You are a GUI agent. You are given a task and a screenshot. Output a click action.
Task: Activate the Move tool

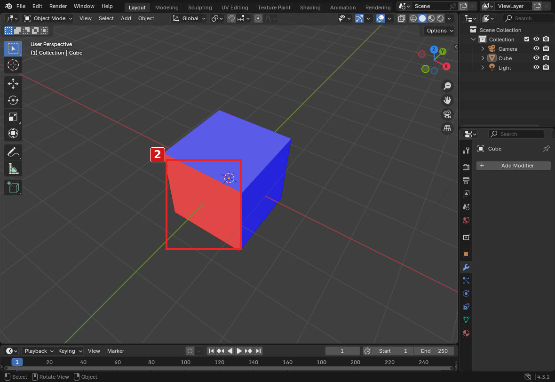(x=13, y=84)
